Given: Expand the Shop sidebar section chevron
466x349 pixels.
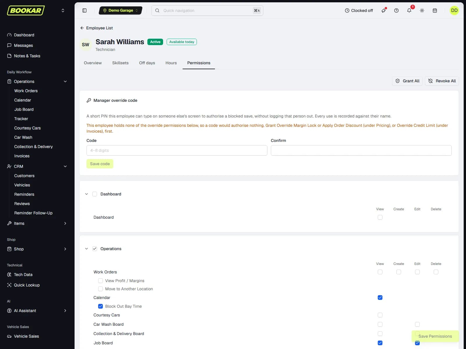Looking at the screenshot, I should (x=65, y=249).
